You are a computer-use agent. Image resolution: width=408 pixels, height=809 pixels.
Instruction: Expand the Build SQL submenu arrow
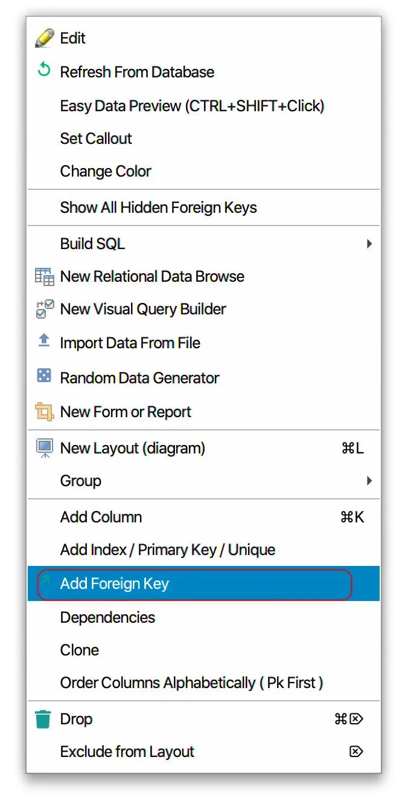[369, 244]
